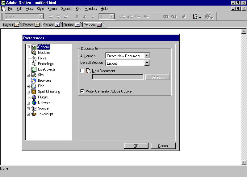Switch to the Source tab
Screen dimensions: 247x177
51,25
